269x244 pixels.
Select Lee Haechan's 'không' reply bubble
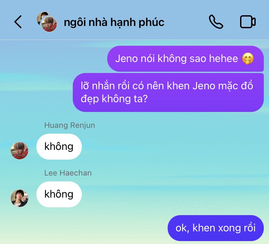[x=59, y=194]
